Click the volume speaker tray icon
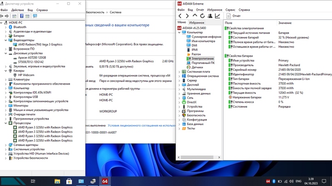Viewport: 332px width, 186px height. point(291,181)
